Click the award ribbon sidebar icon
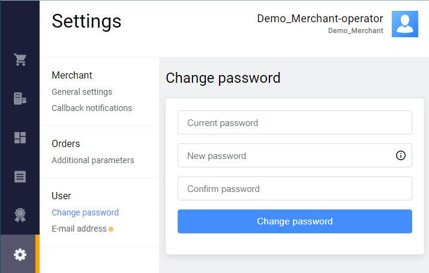The image size is (429, 273). tap(20, 215)
